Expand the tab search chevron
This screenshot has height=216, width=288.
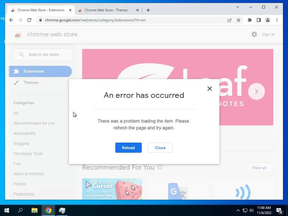237,7
